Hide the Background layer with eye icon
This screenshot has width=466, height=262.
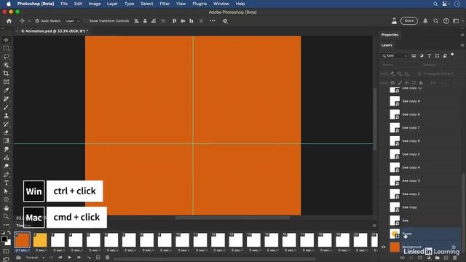click(384, 247)
